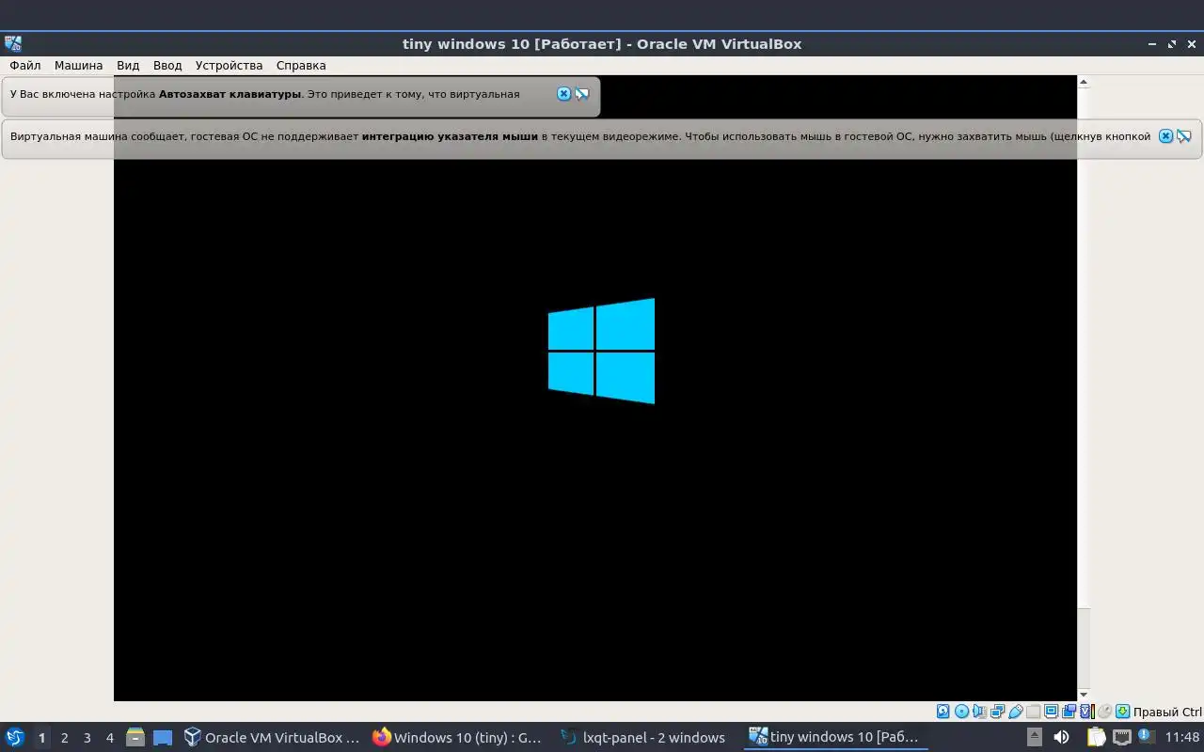
Task: Open the USB devices indicator
Action: pos(1016,712)
